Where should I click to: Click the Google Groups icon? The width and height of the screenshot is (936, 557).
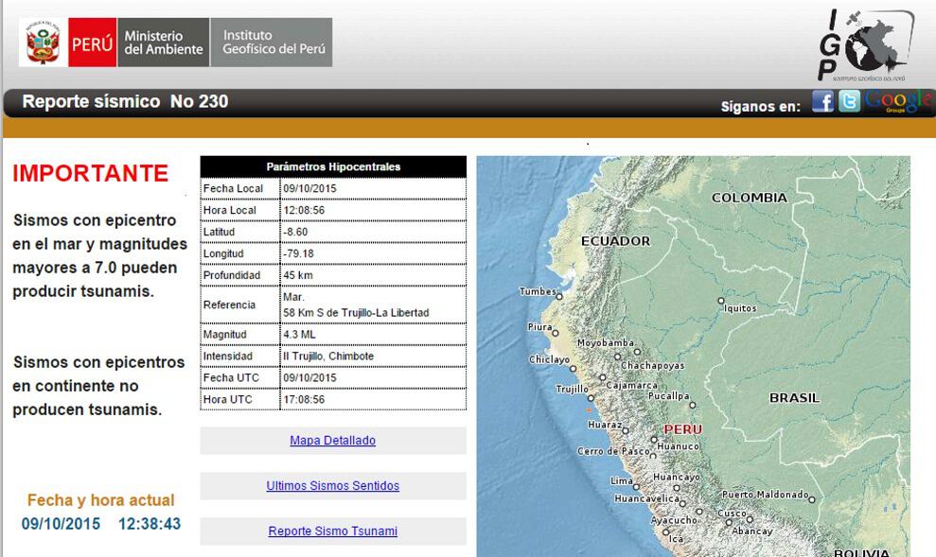click(891, 102)
